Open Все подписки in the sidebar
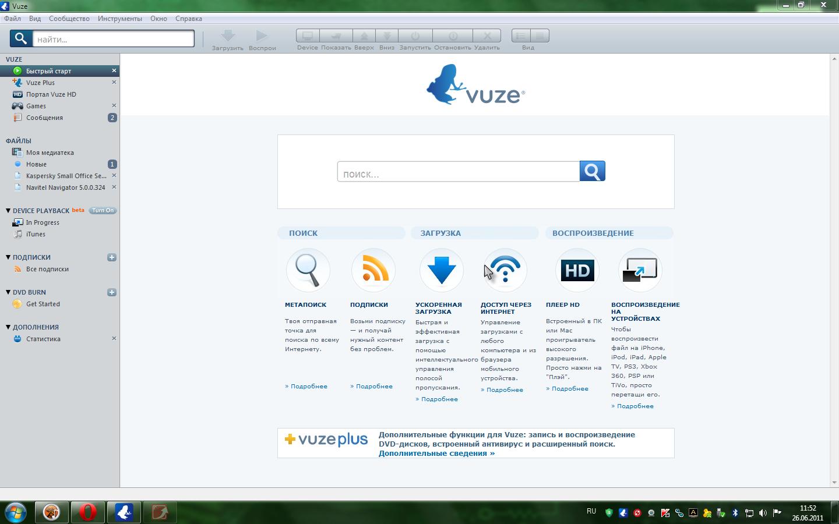Viewport: 839px width, 524px height. pyautogui.click(x=47, y=269)
